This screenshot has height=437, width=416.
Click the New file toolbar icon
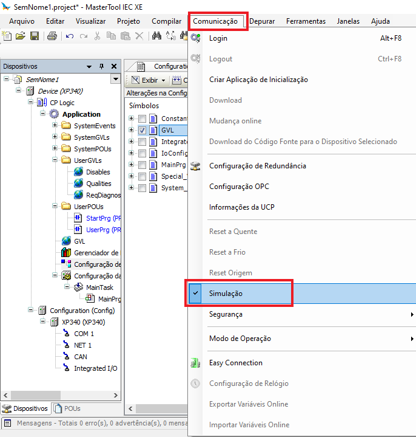coord(7,36)
